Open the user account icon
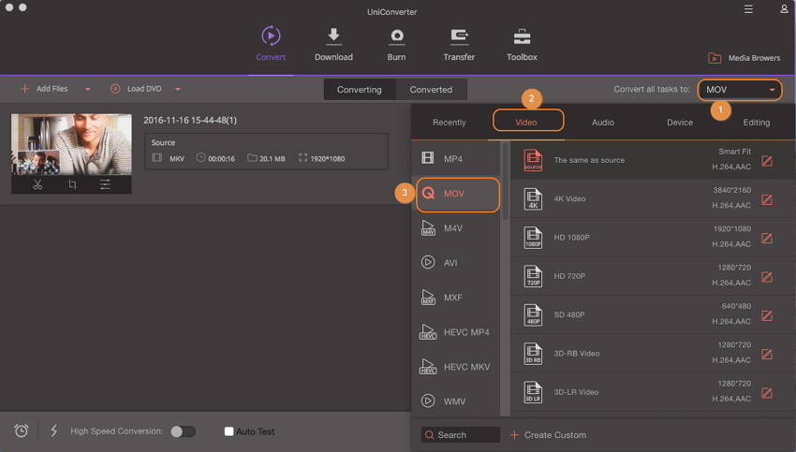Image resolution: width=796 pixels, height=452 pixels. click(784, 9)
